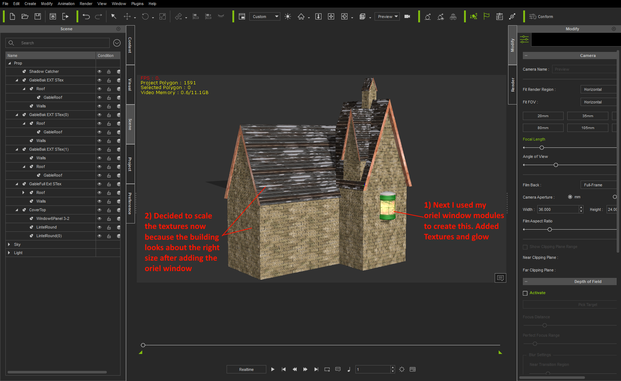Lock the GableFull Ext STex prop
The width and height of the screenshot is (621, 381).
point(109,184)
